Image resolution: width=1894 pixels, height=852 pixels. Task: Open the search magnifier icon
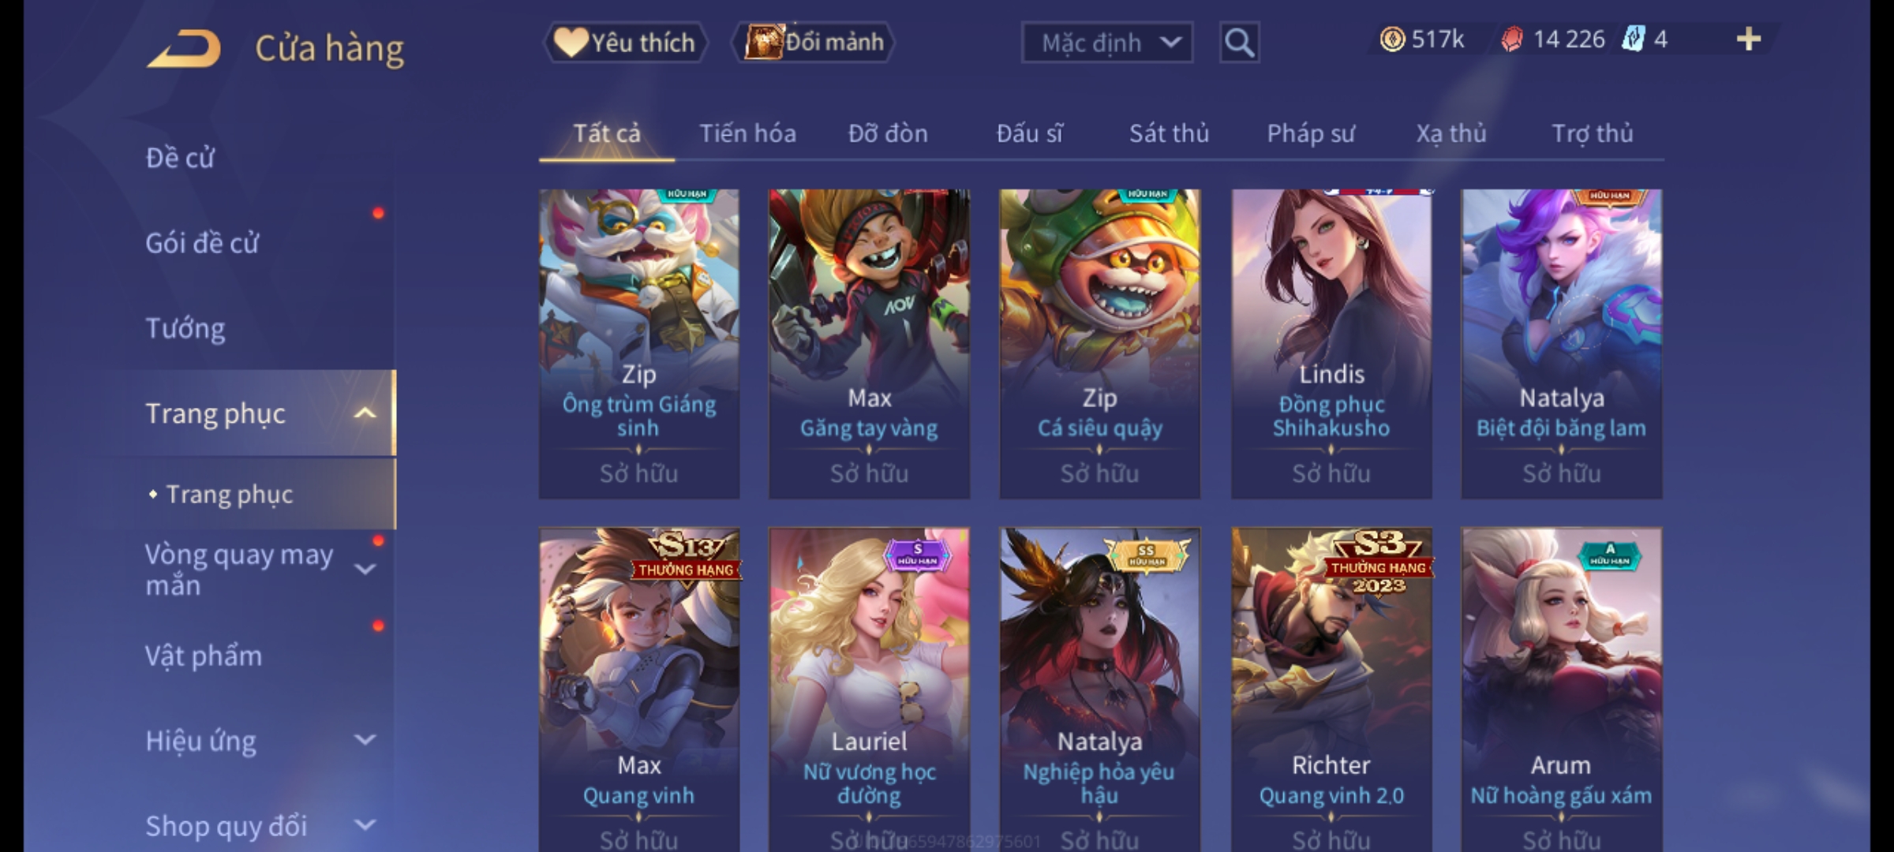point(1239,43)
